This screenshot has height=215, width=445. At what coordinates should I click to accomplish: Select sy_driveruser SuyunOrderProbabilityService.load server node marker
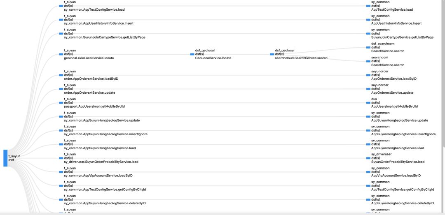[368, 158]
